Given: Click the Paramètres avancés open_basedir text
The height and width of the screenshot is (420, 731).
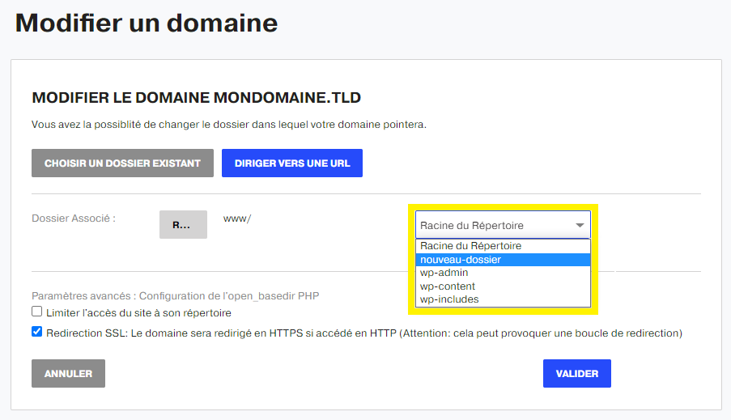Looking at the screenshot, I should click(x=176, y=296).
